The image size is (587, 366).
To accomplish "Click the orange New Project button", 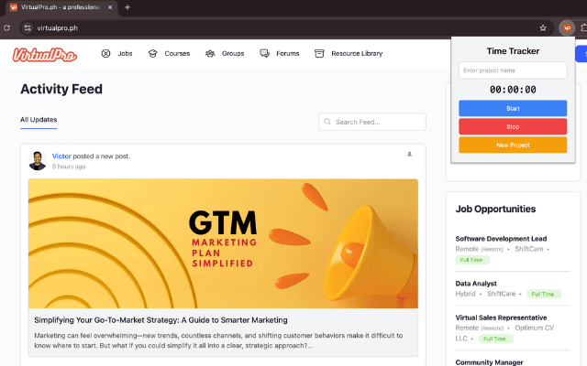I will 513,145.
